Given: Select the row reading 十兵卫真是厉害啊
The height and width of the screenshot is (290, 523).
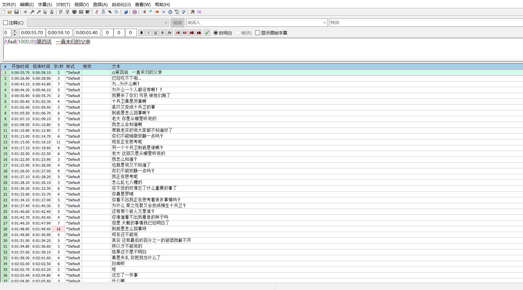Looking at the screenshot, I should 261,101.
